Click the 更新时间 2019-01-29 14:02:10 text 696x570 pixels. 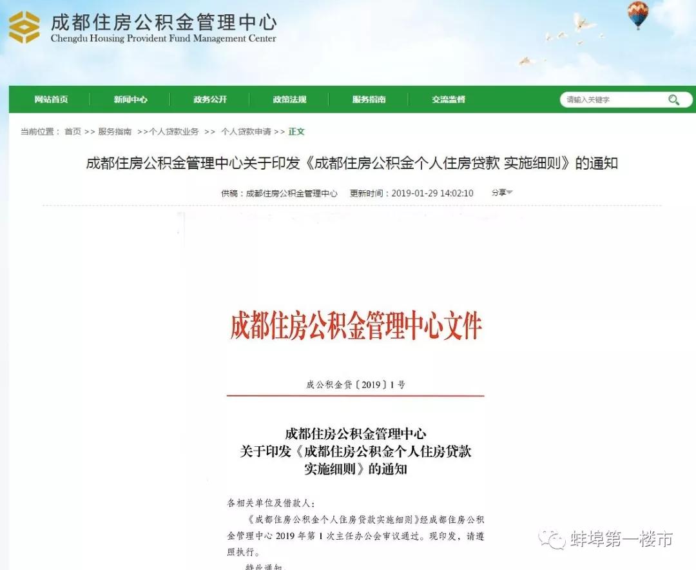click(411, 193)
